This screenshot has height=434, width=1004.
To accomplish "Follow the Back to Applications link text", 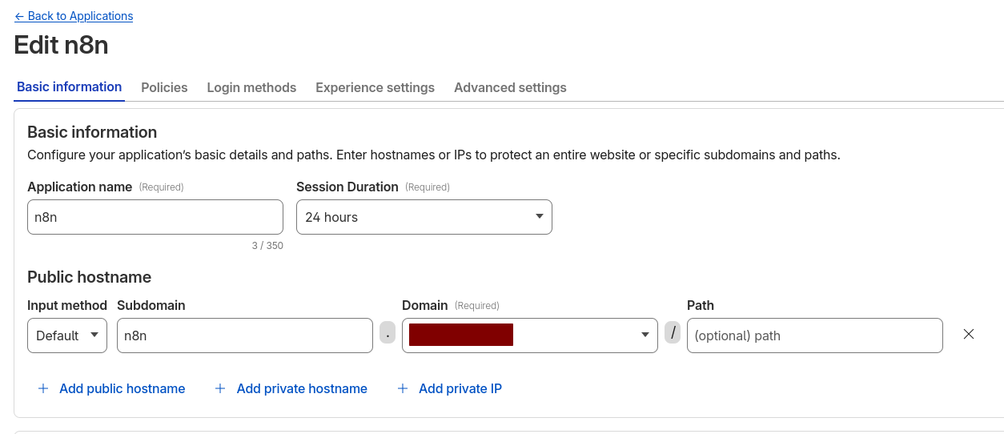I will tap(80, 16).
